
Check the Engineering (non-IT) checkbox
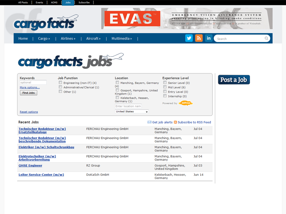61,82
